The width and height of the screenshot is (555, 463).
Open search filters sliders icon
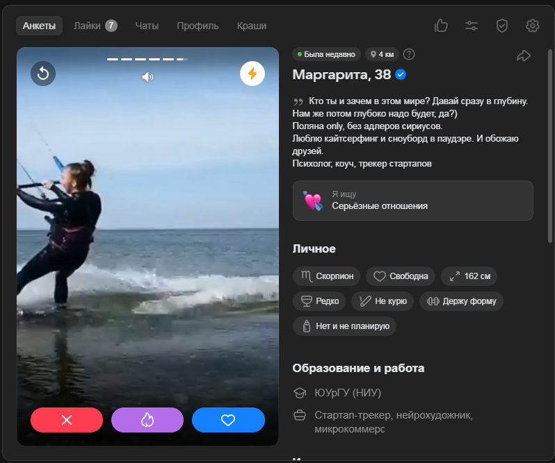pos(472,26)
